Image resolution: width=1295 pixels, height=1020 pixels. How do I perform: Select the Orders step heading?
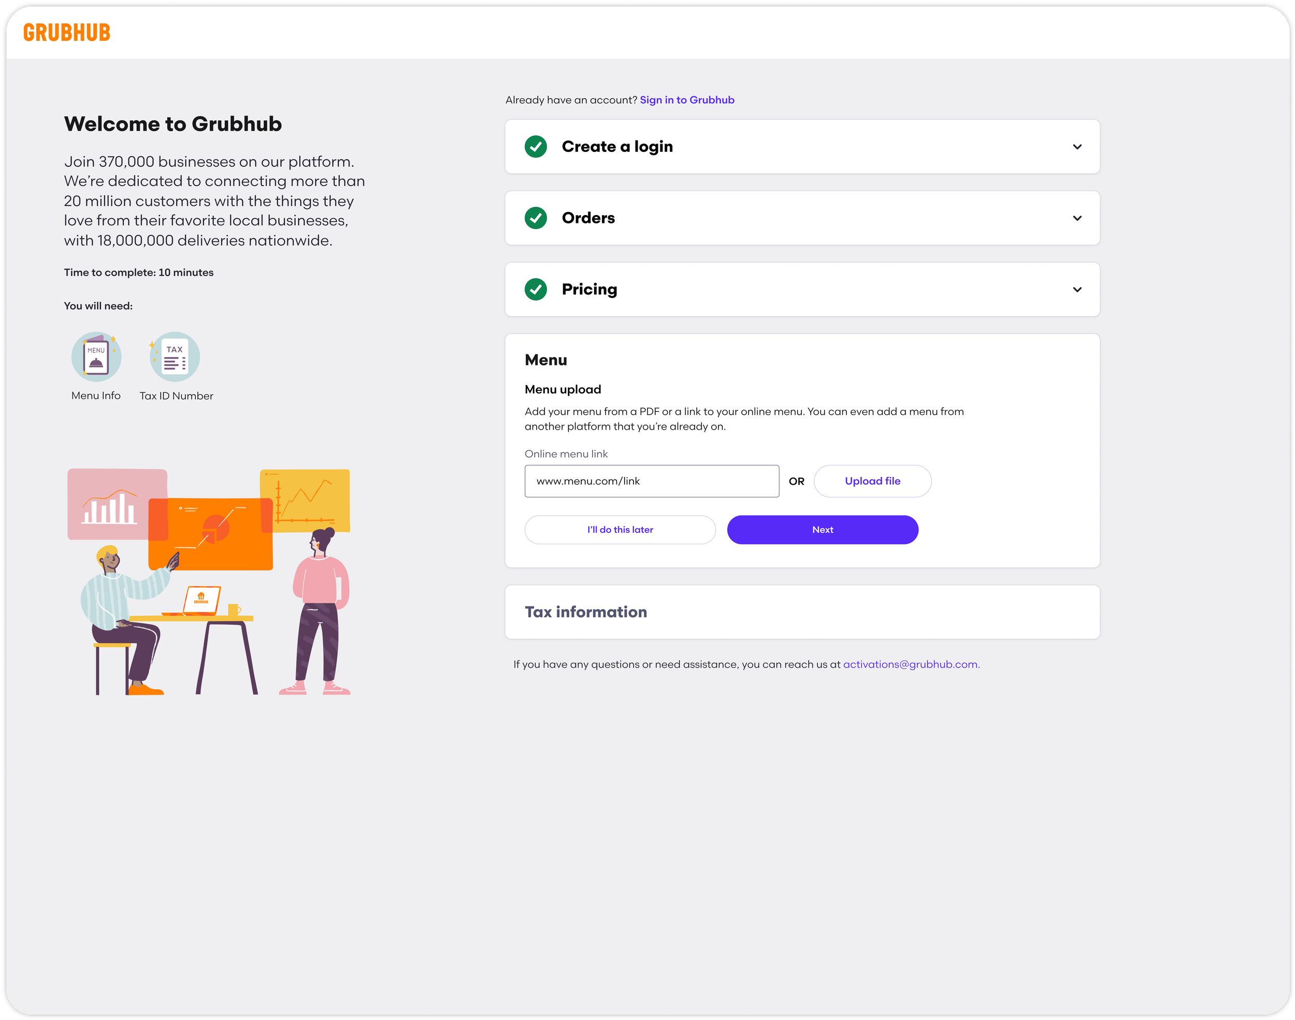click(x=588, y=218)
